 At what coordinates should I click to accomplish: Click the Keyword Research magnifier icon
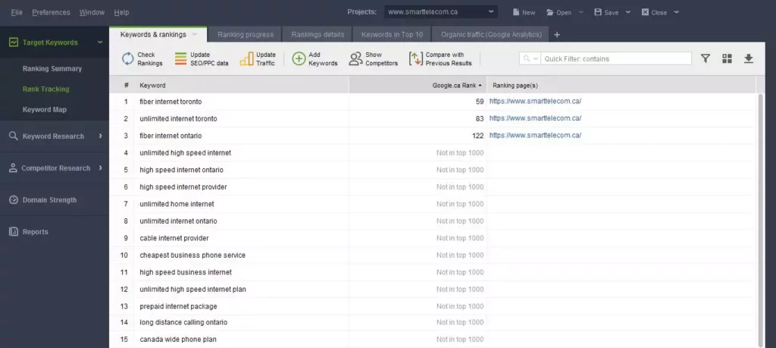click(x=14, y=136)
